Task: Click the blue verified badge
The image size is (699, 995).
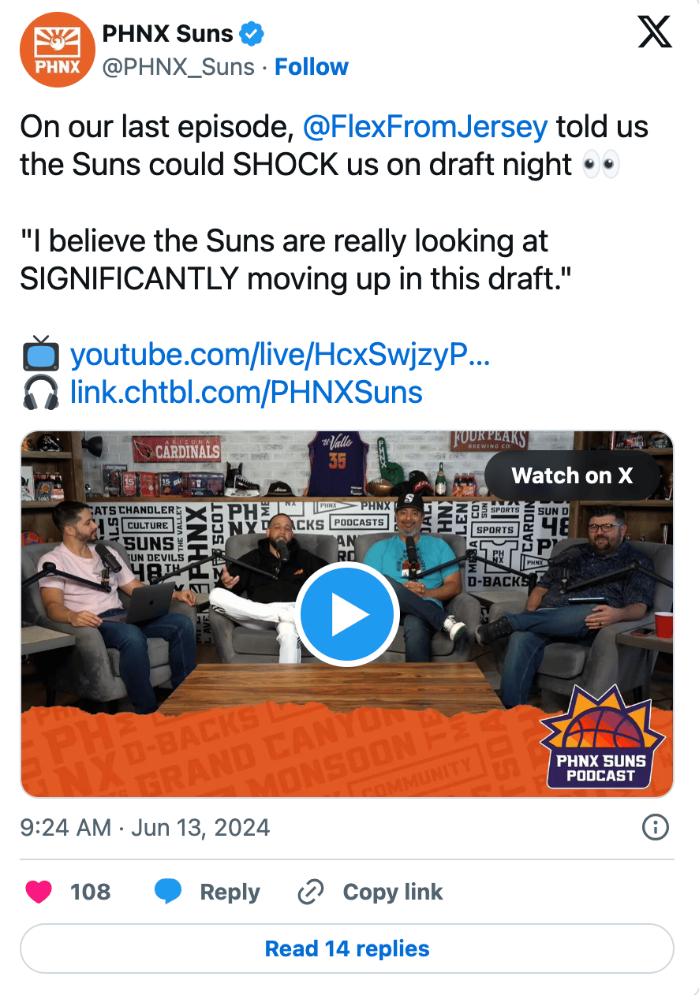Action: tap(252, 35)
